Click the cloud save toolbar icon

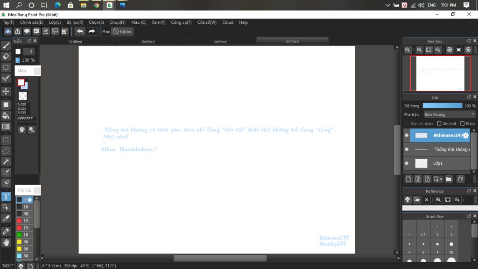[x=8, y=31]
